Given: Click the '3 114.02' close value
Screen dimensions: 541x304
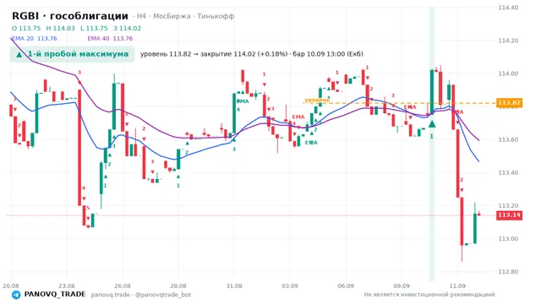Looking at the screenshot, I should click(127, 28).
